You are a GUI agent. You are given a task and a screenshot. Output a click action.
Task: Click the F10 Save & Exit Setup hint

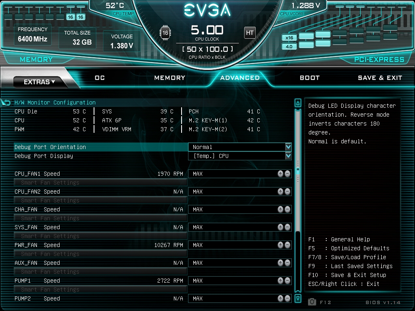[x=347, y=275]
